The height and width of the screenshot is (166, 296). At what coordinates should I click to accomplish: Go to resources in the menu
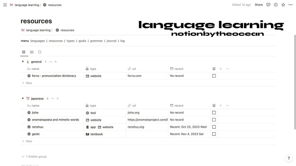tap(56, 41)
